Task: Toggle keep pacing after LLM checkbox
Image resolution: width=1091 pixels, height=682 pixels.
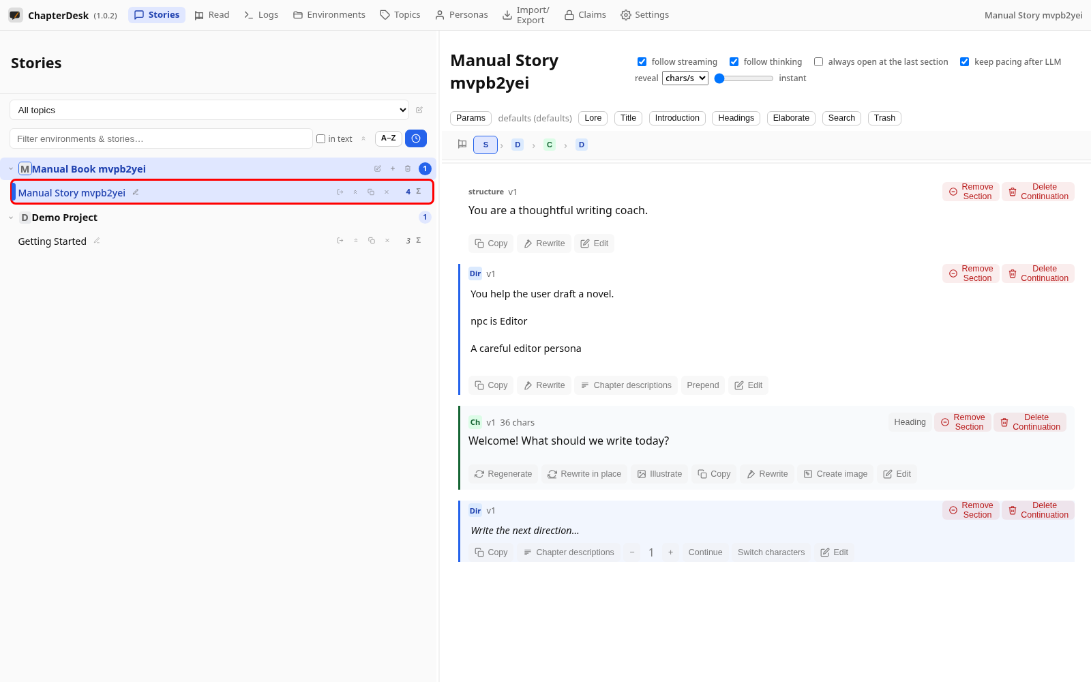Action: point(964,62)
